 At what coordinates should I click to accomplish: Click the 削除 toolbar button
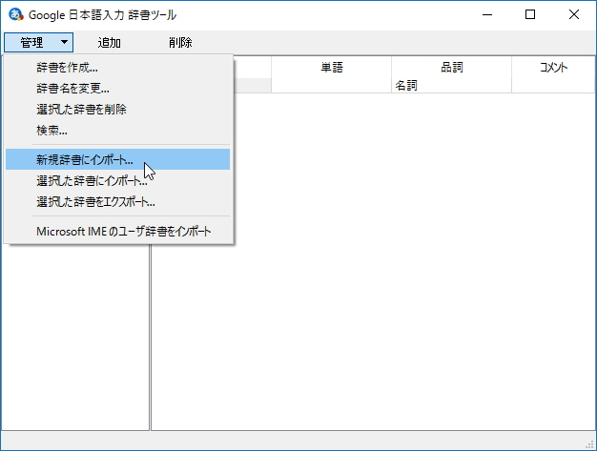[x=180, y=42]
